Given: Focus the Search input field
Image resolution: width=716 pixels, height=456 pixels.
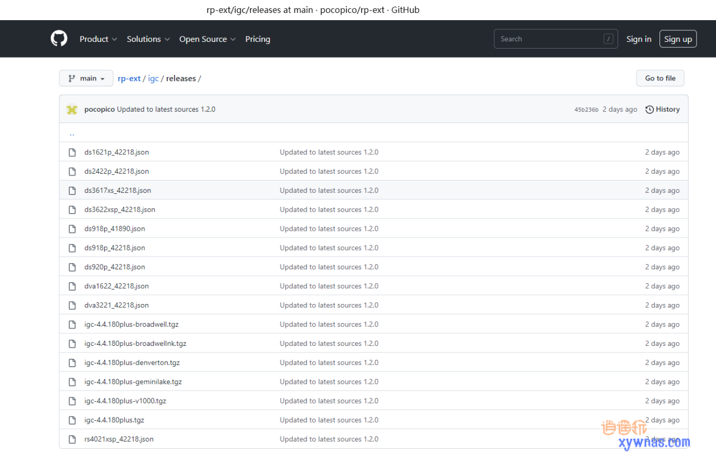Looking at the screenshot, I should click(x=548, y=39).
